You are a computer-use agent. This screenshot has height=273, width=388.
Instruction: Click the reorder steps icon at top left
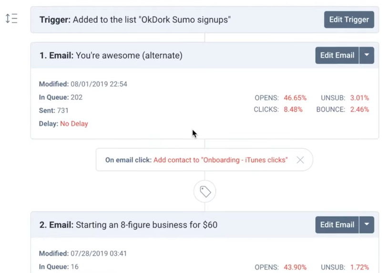tap(11, 19)
